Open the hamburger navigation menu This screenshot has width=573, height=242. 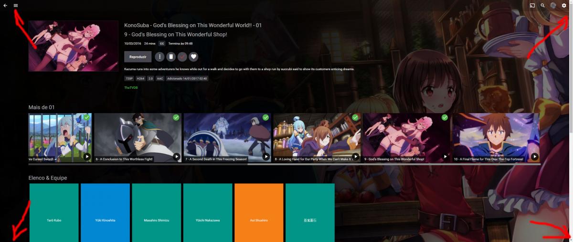point(16,5)
